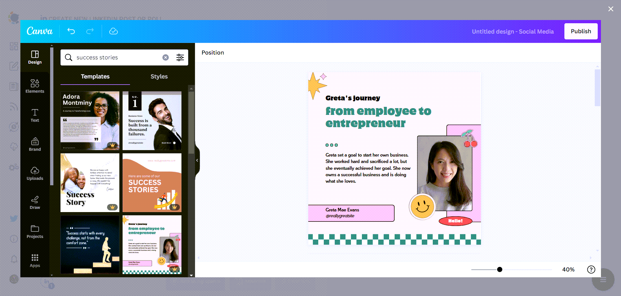Open the Projects panel
The image size is (621, 296).
point(35,231)
